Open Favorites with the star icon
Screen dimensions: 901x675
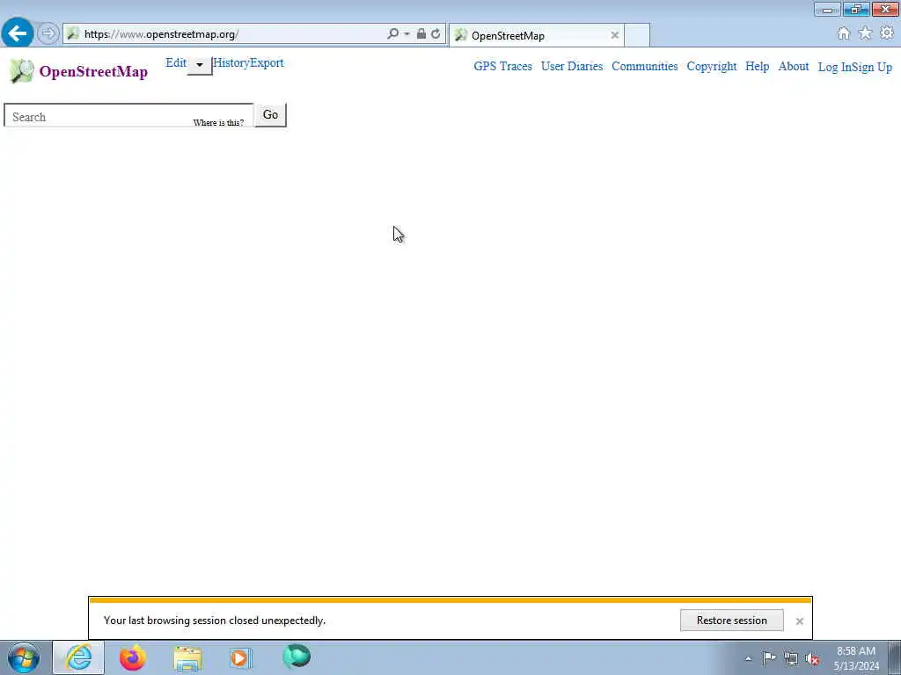pos(866,33)
